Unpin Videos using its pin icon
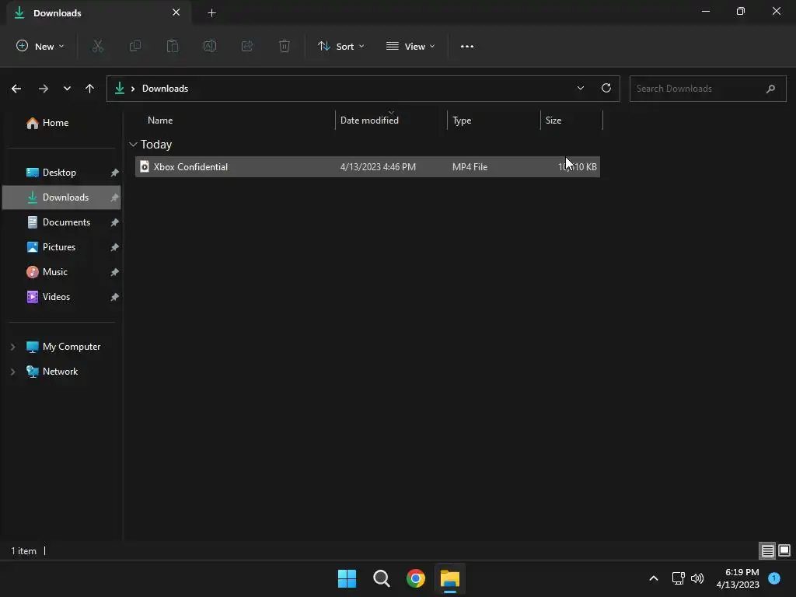 click(115, 297)
